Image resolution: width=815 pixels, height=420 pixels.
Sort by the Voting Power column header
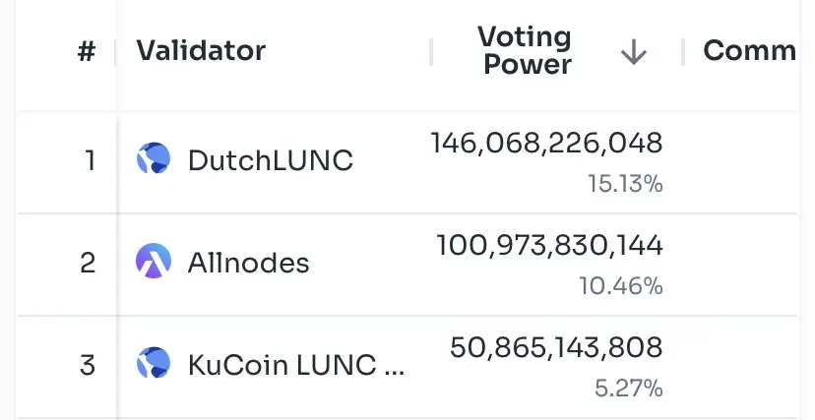tap(525, 51)
